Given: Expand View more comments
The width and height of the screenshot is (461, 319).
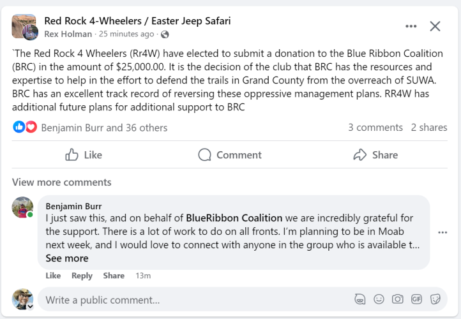Looking at the screenshot, I should click(x=62, y=182).
